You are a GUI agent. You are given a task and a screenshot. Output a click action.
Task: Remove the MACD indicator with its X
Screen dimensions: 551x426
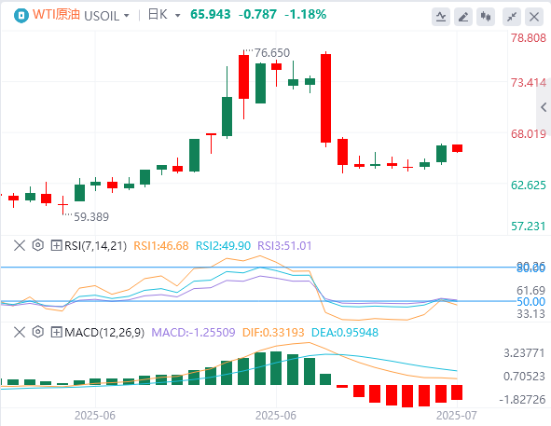point(20,332)
